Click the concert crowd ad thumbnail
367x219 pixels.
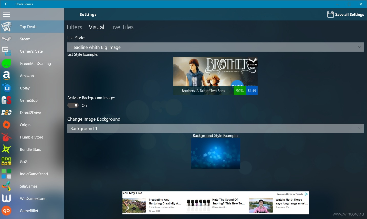tap(134, 205)
